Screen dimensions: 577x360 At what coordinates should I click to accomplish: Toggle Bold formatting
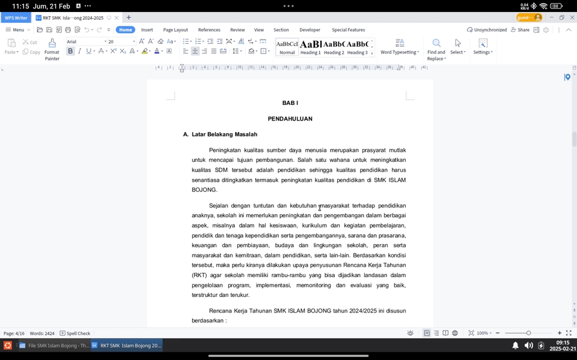click(70, 51)
